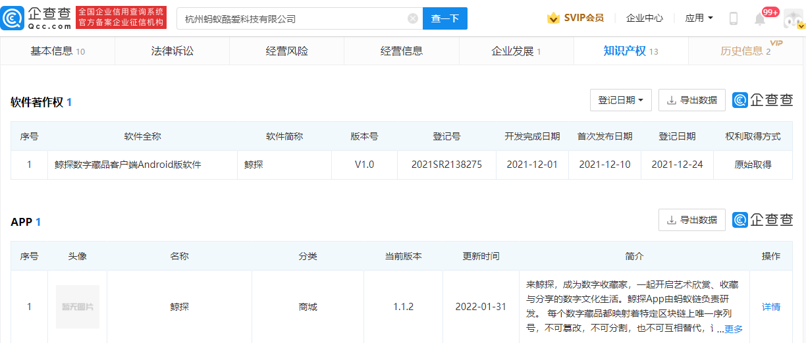Click current version 1.1.2
Viewport: 806px width, 343px height.
click(403, 307)
